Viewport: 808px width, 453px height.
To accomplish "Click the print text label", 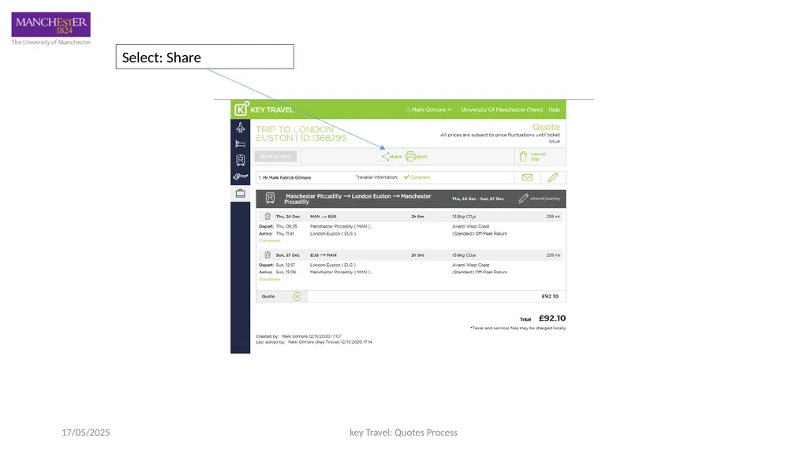I will [421, 157].
